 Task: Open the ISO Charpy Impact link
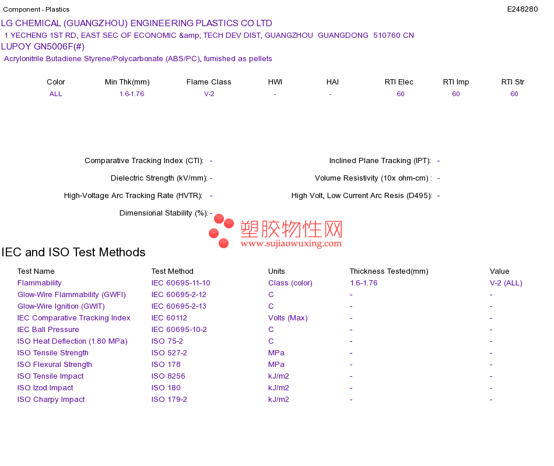[51, 400]
